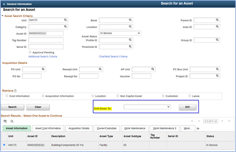Click the PO Unit lookup magnifier
Viewport: 236px width, 152px height.
pos(43,69)
